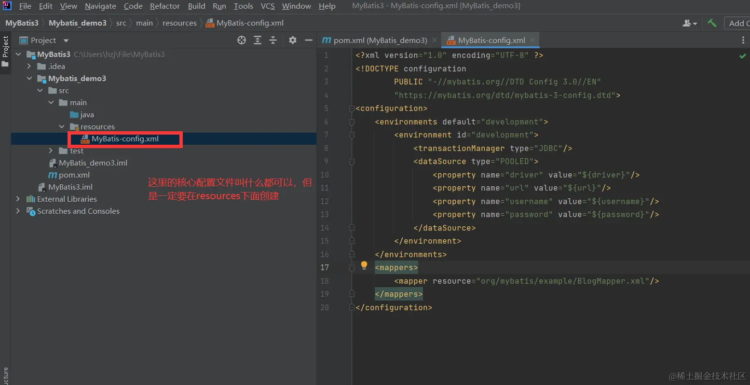Image resolution: width=750 pixels, height=385 pixels.
Task: Click resources breadcrumb in navigation bar
Action: [179, 23]
